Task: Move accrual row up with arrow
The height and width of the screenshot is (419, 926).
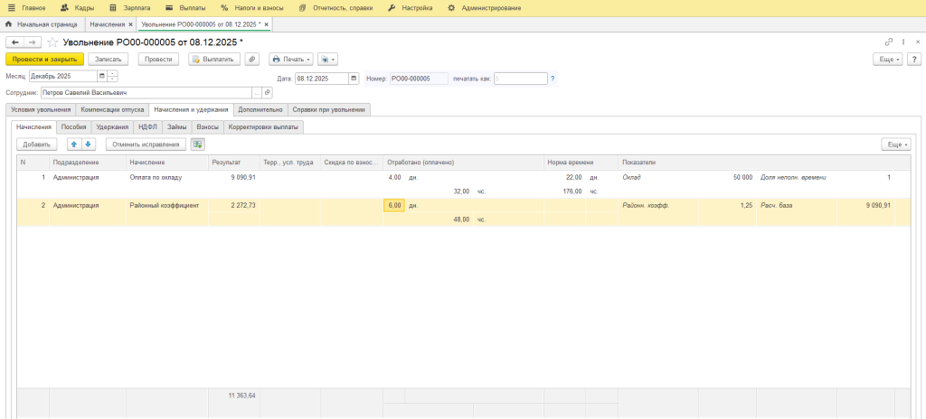Action: tap(74, 144)
